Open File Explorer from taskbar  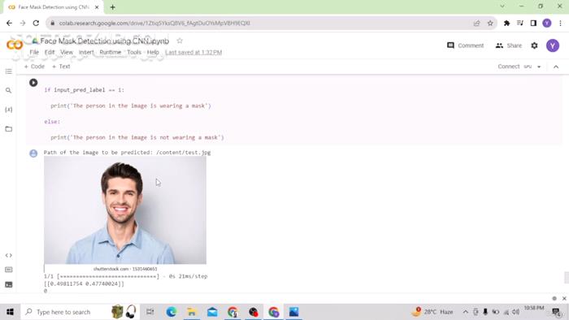tap(192, 312)
